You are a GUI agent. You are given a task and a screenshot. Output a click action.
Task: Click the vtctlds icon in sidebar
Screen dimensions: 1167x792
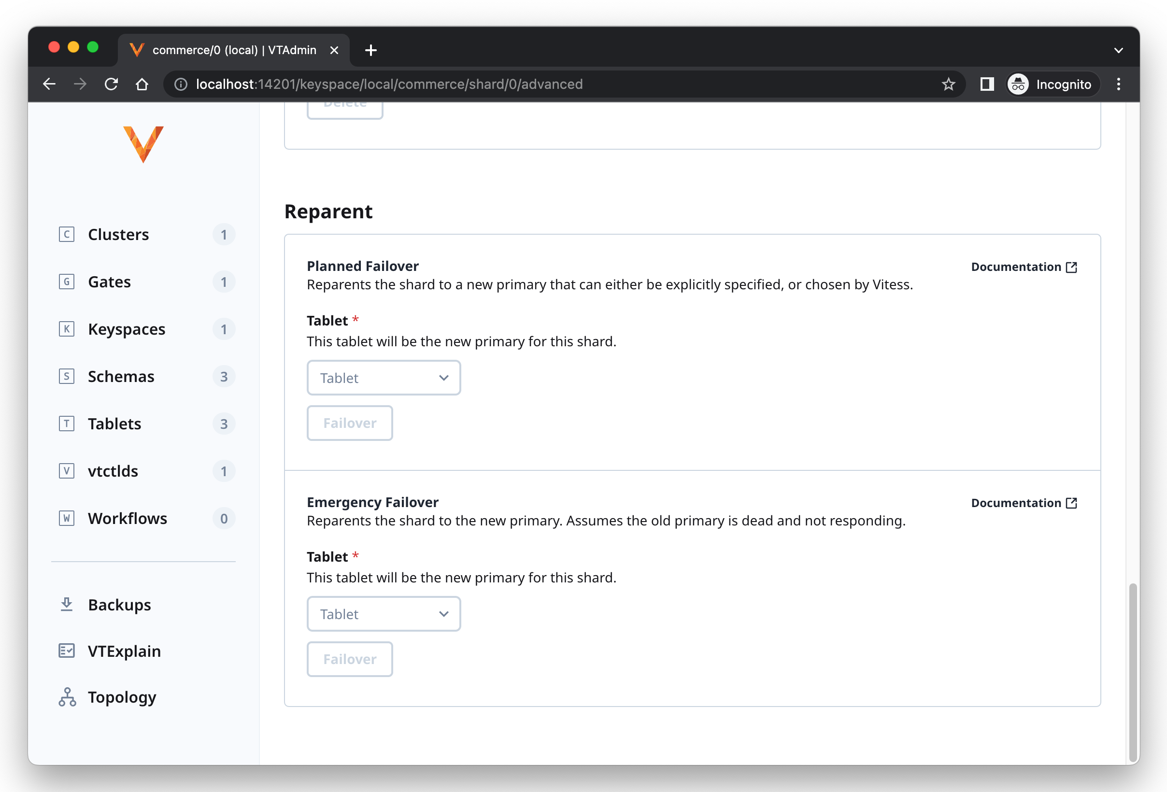pyautogui.click(x=67, y=470)
